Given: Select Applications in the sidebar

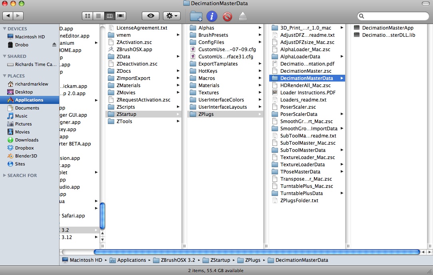Looking at the screenshot, I should point(30,100).
